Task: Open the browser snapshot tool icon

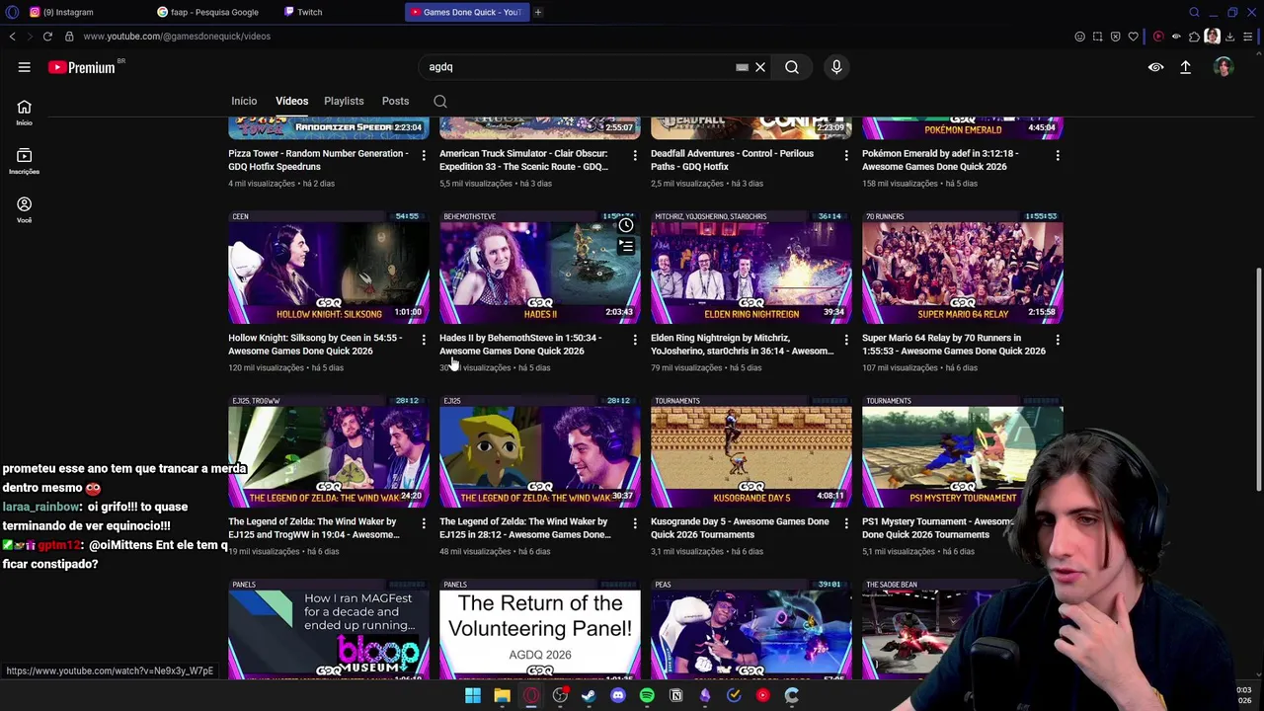Action: (1097, 37)
